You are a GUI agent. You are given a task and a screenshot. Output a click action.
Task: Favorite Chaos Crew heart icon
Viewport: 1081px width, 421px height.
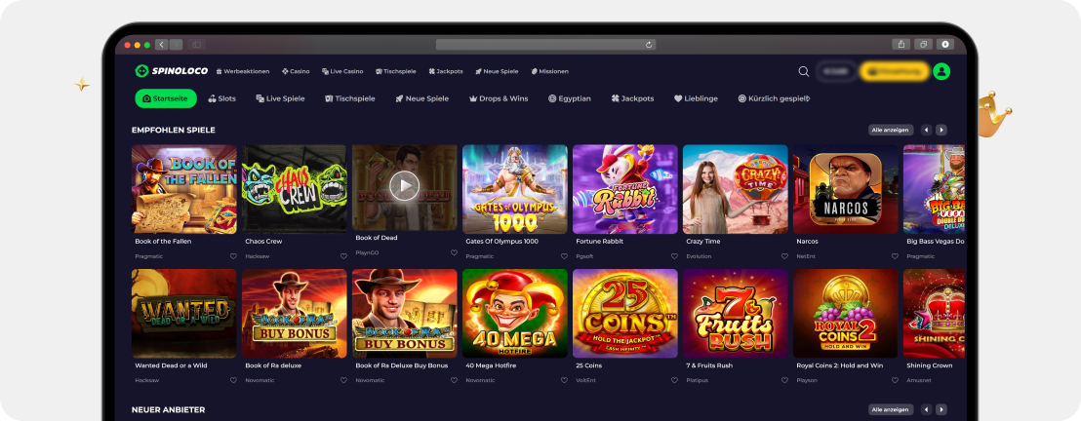click(343, 256)
